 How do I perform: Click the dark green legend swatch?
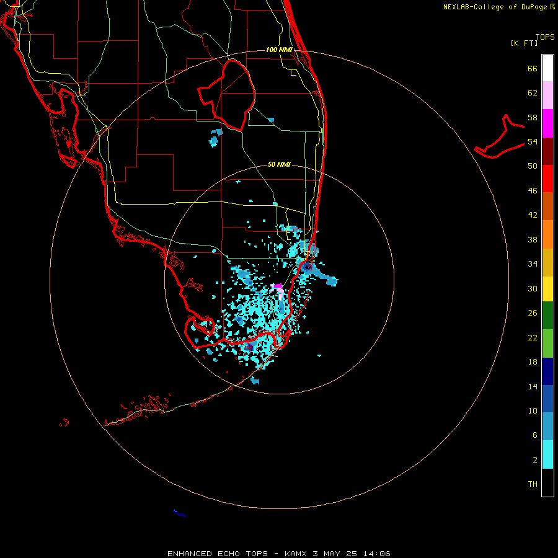[x=547, y=316]
